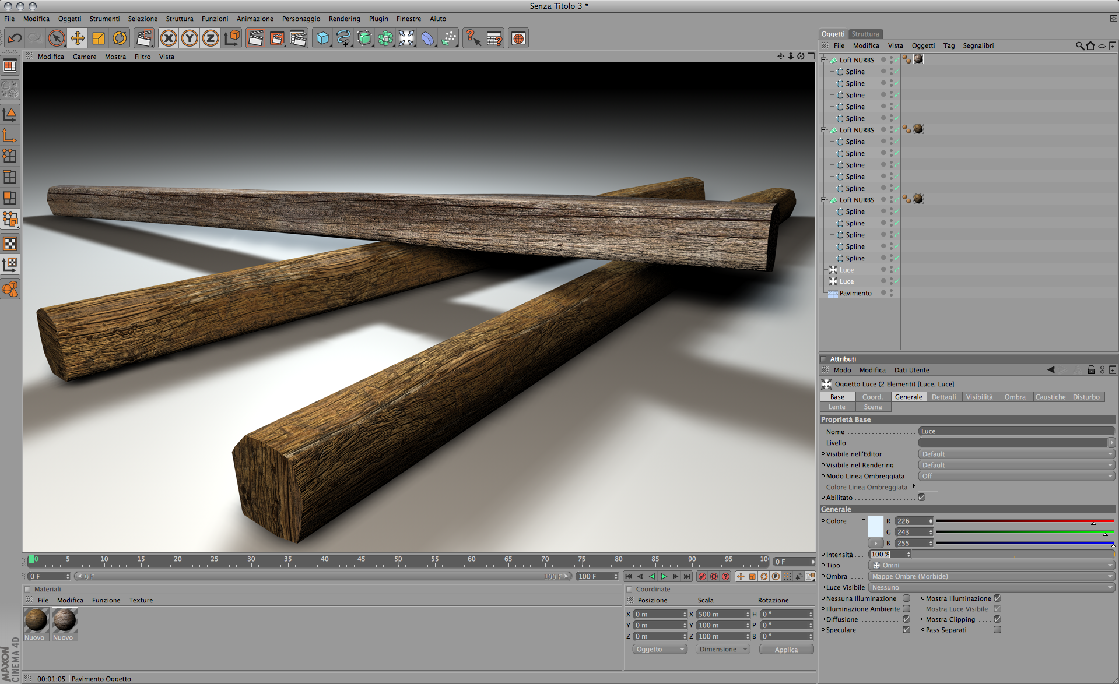Switch to the Struttura panel tab
1119x684 pixels.
[865, 34]
